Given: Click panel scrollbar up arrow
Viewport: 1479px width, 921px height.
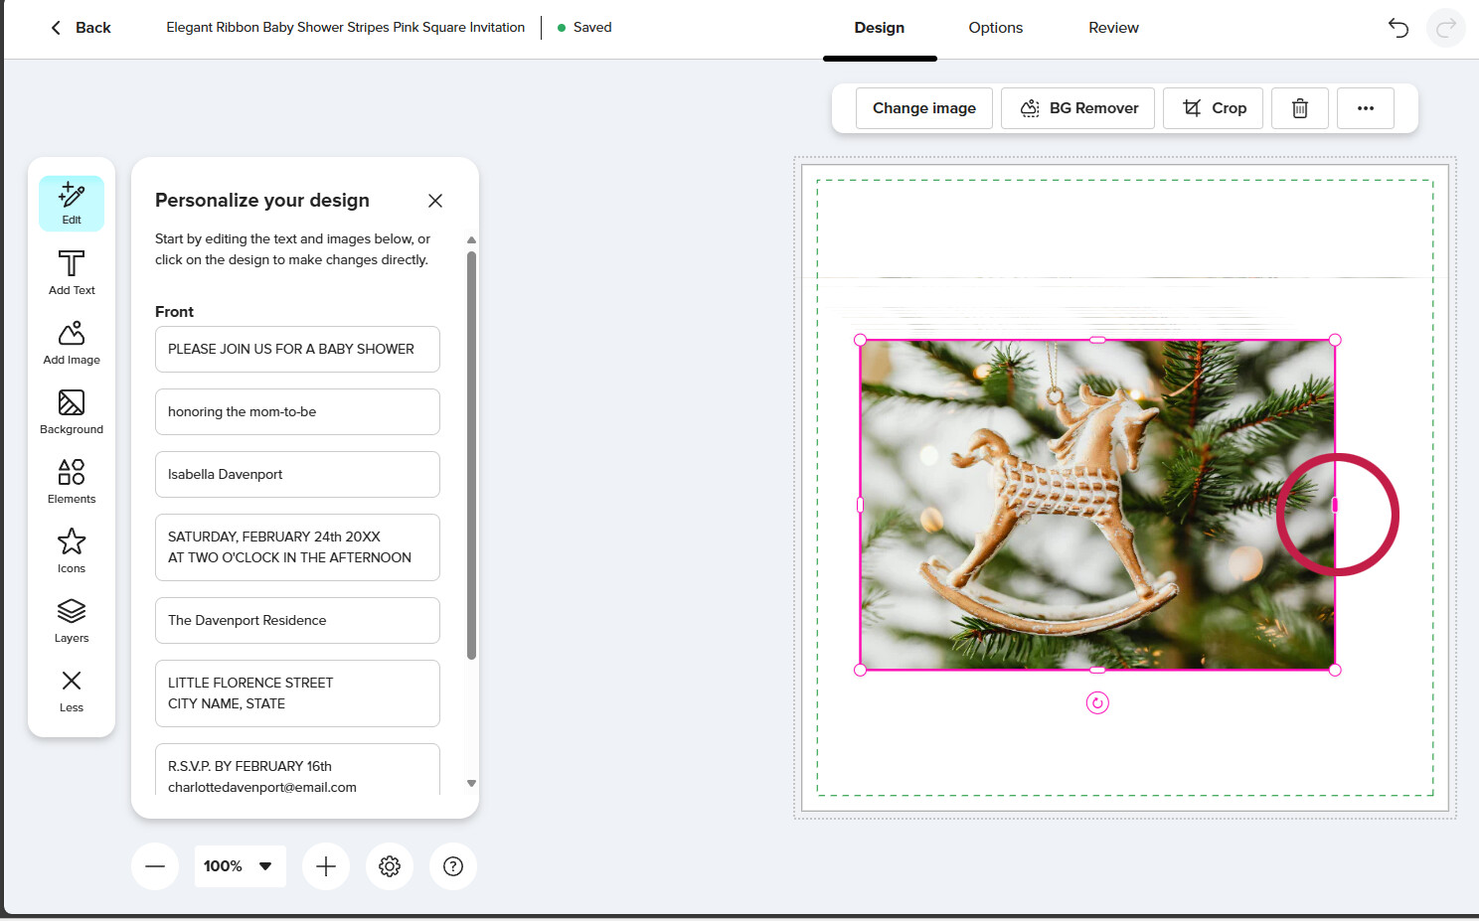Looking at the screenshot, I should [x=471, y=240].
